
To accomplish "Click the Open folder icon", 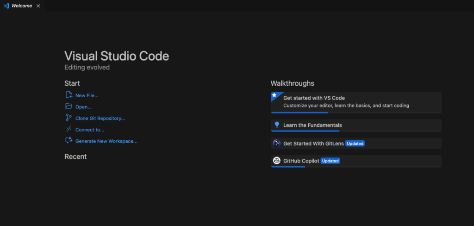I will [x=69, y=107].
